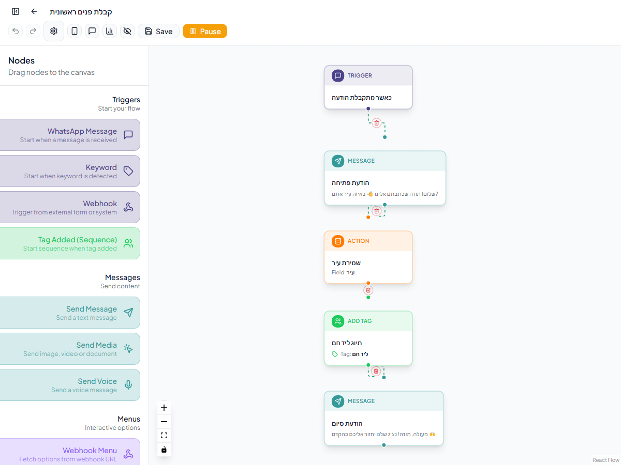Pause the flow

click(x=205, y=31)
